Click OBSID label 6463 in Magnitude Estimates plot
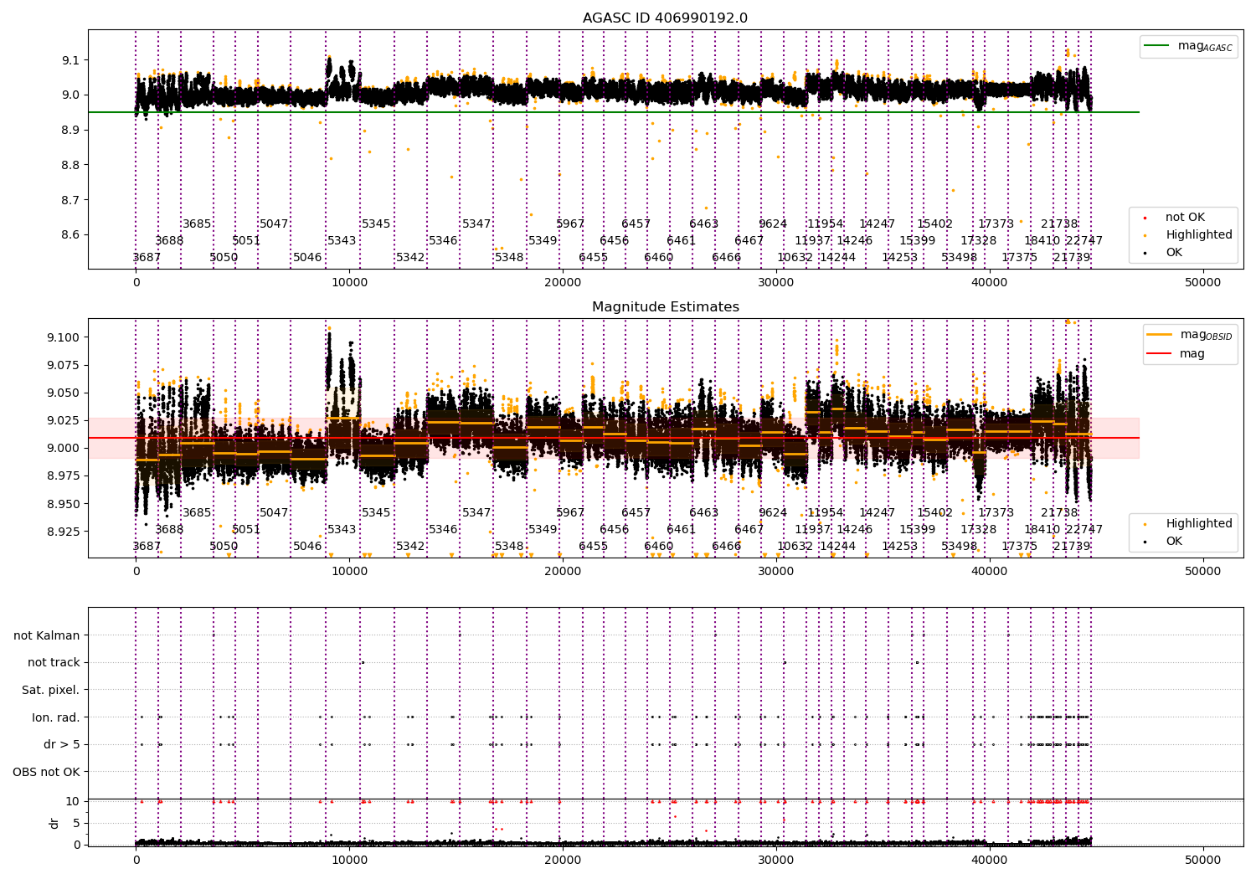 coord(703,513)
